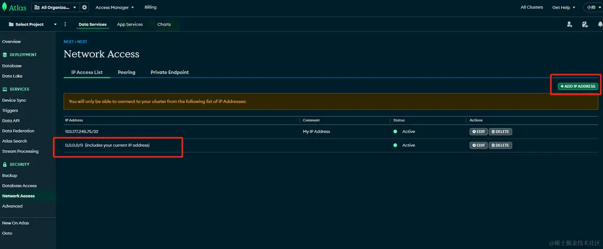Screen dimensions: 603x249
Task: Open the Select Project dropdown
Action: [33, 24]
